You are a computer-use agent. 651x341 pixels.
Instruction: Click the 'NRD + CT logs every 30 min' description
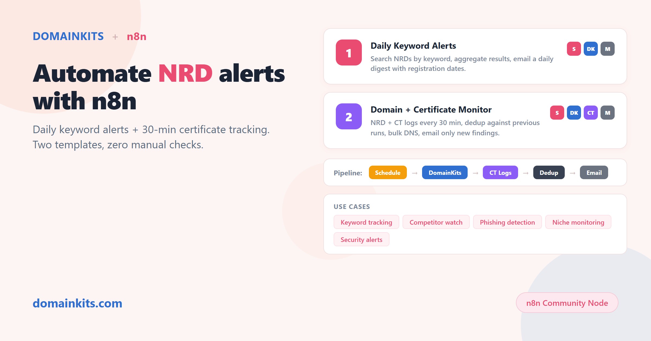[455, 128]
